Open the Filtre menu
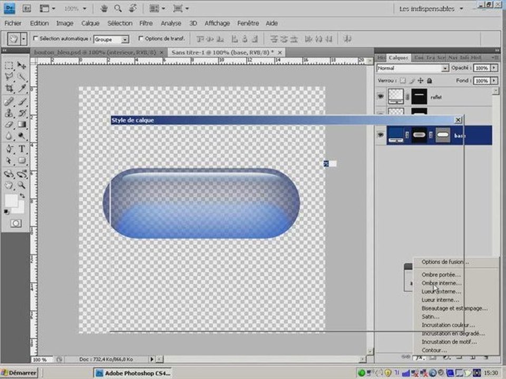Image resolution: width=506 pixels, height=379 pixels. click(x=146, y=23)
